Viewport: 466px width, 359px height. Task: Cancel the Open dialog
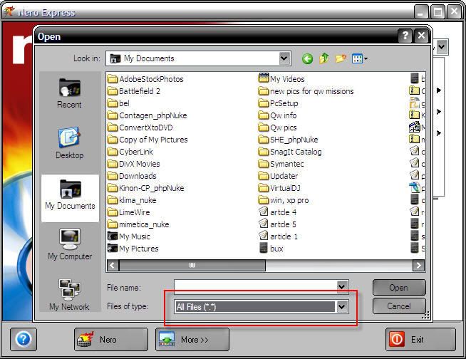tap(399, 306)
